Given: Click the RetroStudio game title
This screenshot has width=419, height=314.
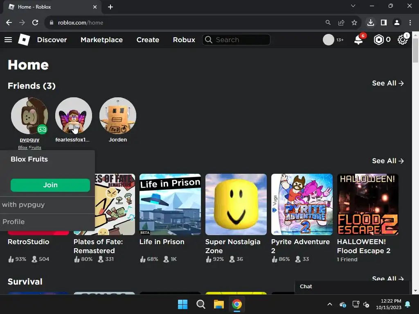Looking at the screenshot, I should (x=28, y=242).
